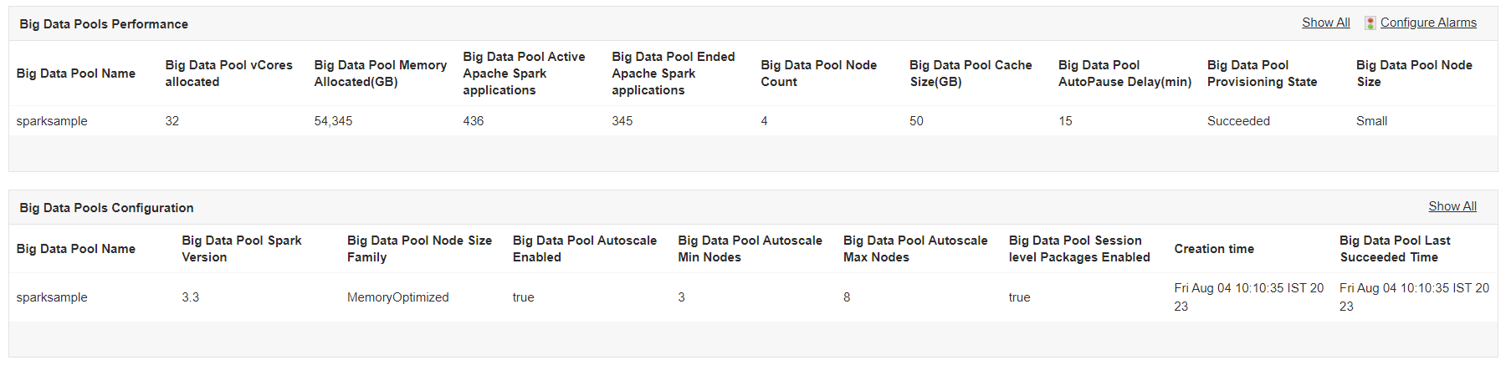Image resolution: width=1506 pixels, height=365 pixels.
Task: Open the Configure Alarms link
Action: coord(1428,23)
